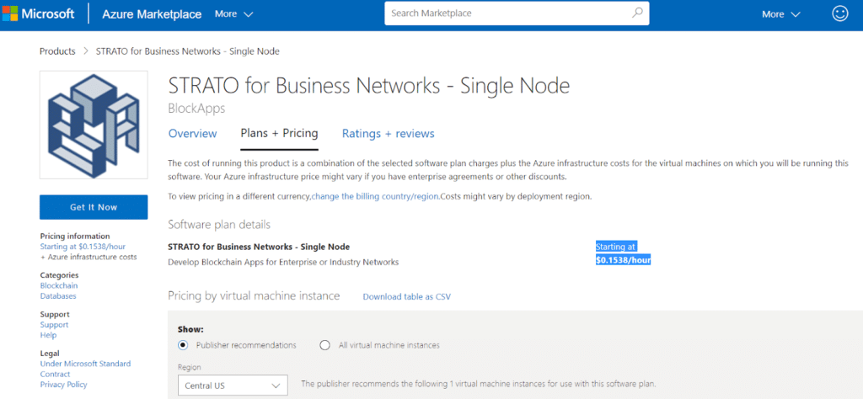This screenshot has height=399, width=863.
Task: Click the highlighted Starting at text
Action: click(x=616, y=247)
